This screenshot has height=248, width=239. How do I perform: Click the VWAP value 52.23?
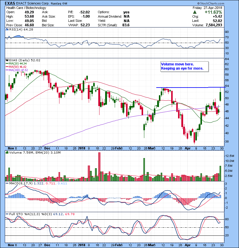click(x=85, y=25)
